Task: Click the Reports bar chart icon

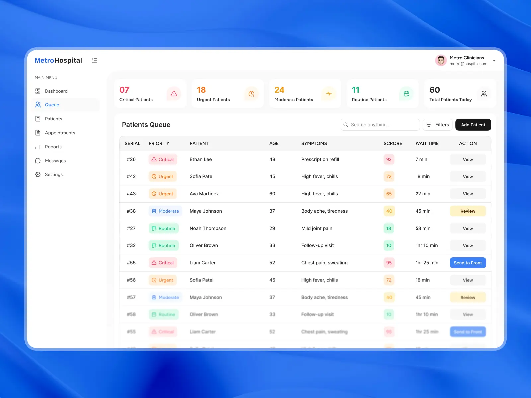Action: tap(38, 147)
